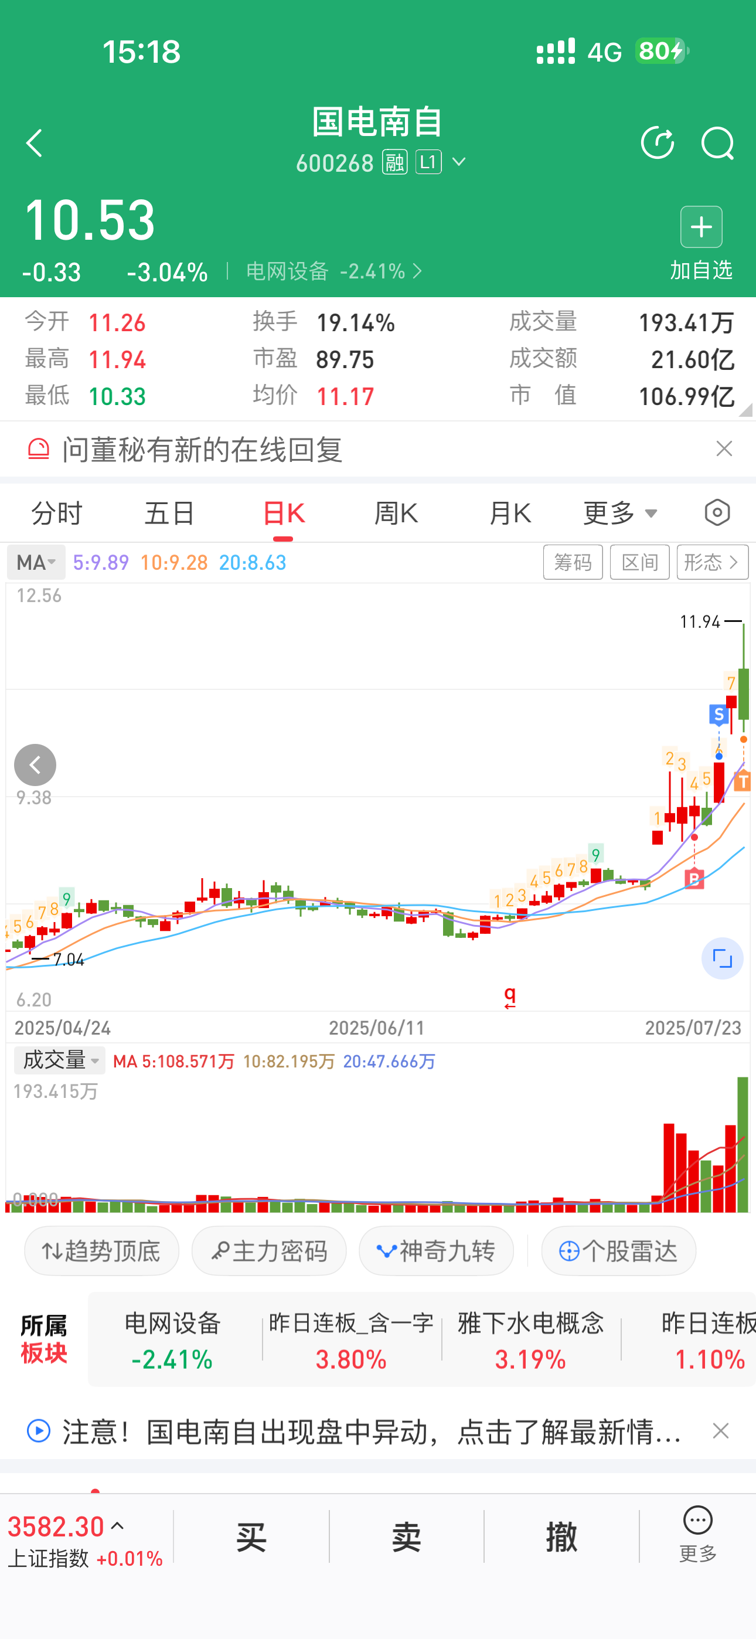This screenshot has width=756, height=1639.
Task: Switch to 月K tab
Action: click(509, 513)
